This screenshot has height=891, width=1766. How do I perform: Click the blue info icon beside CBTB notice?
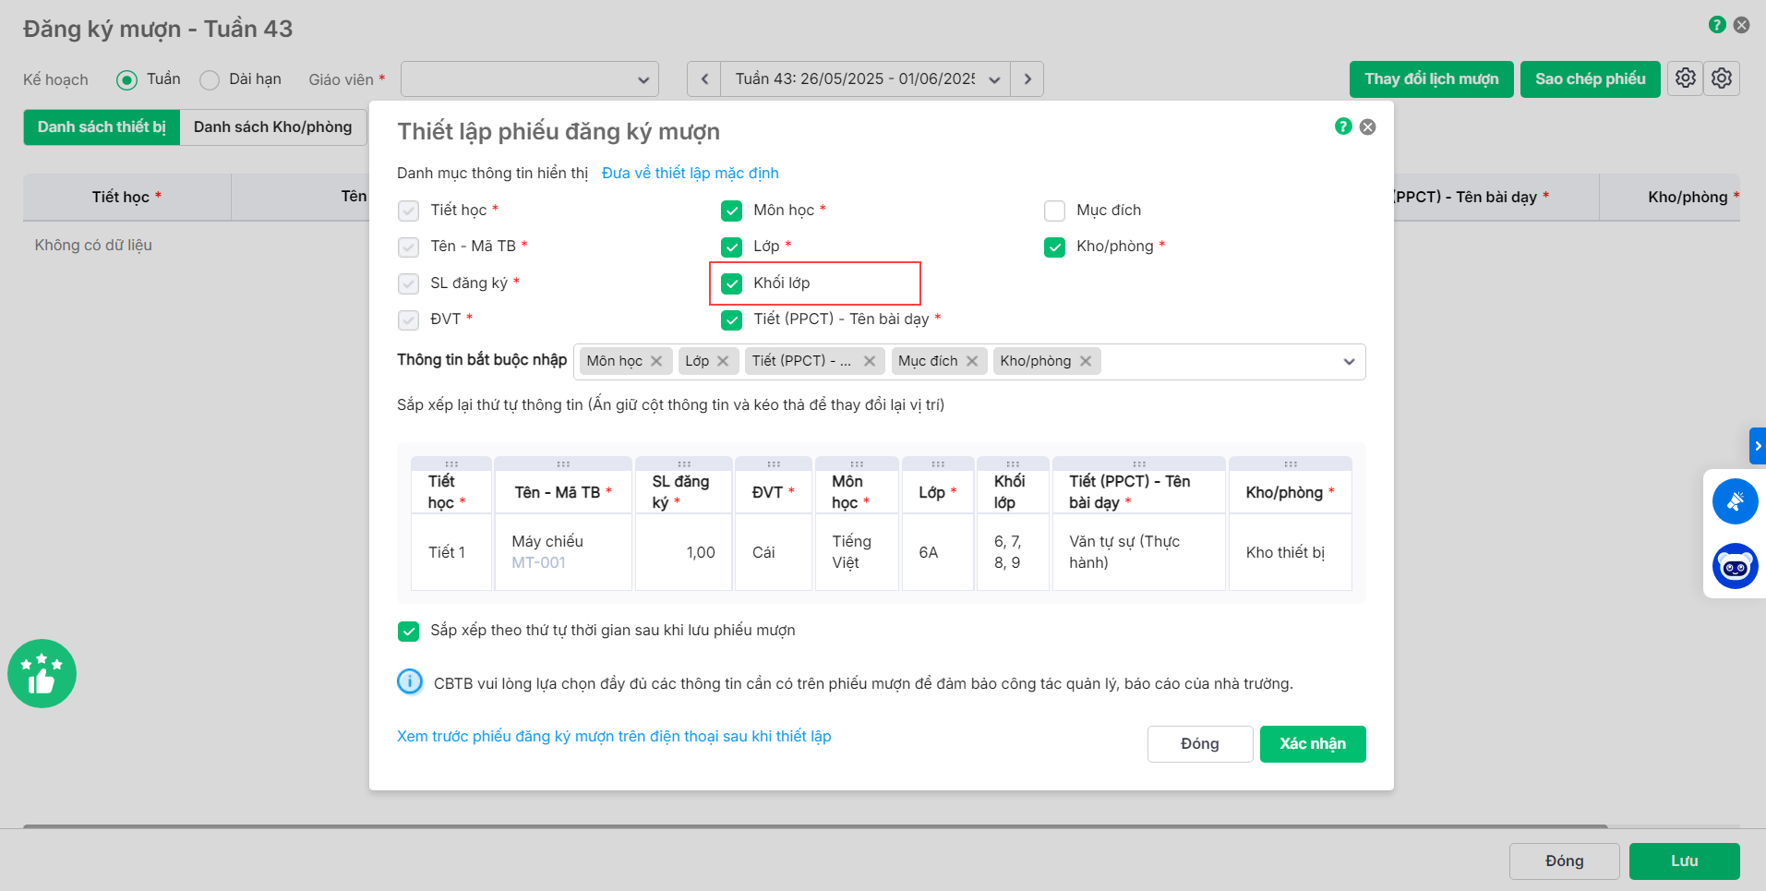coord(410,682)
